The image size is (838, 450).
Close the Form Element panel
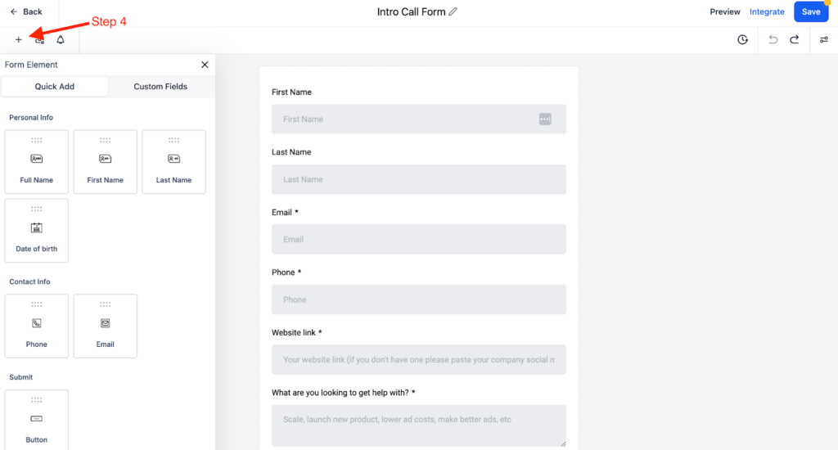coord(205,65)
